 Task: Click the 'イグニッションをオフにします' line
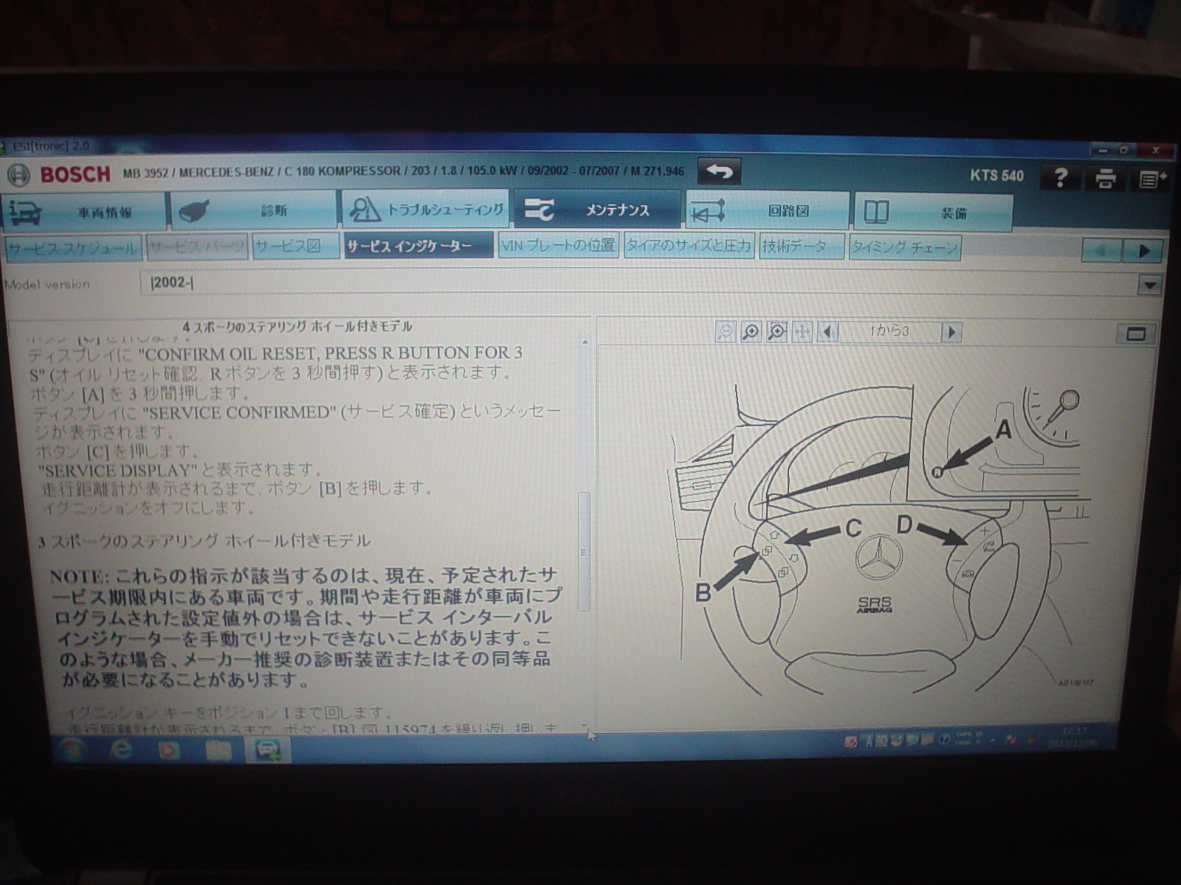click(x=148, y=507)
